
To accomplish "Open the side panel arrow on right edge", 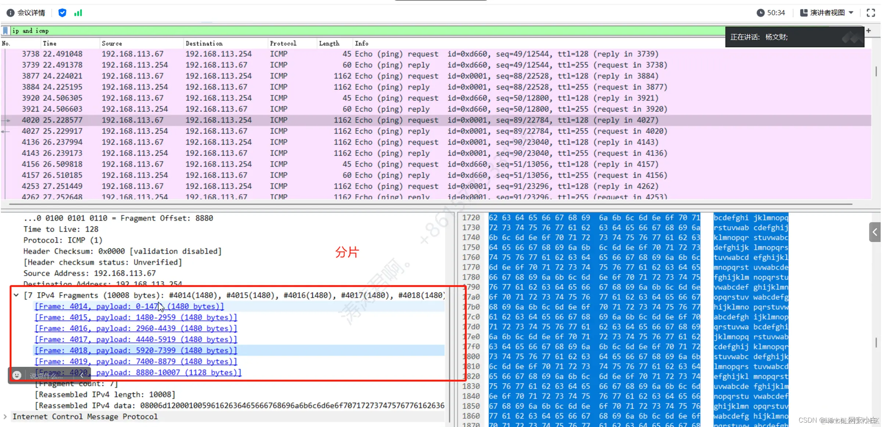I will 875,232.
